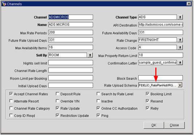This screenshot has height=135, width=194.
Task: Focus the Future Rate Upload Days field
Action: [71, 40]
